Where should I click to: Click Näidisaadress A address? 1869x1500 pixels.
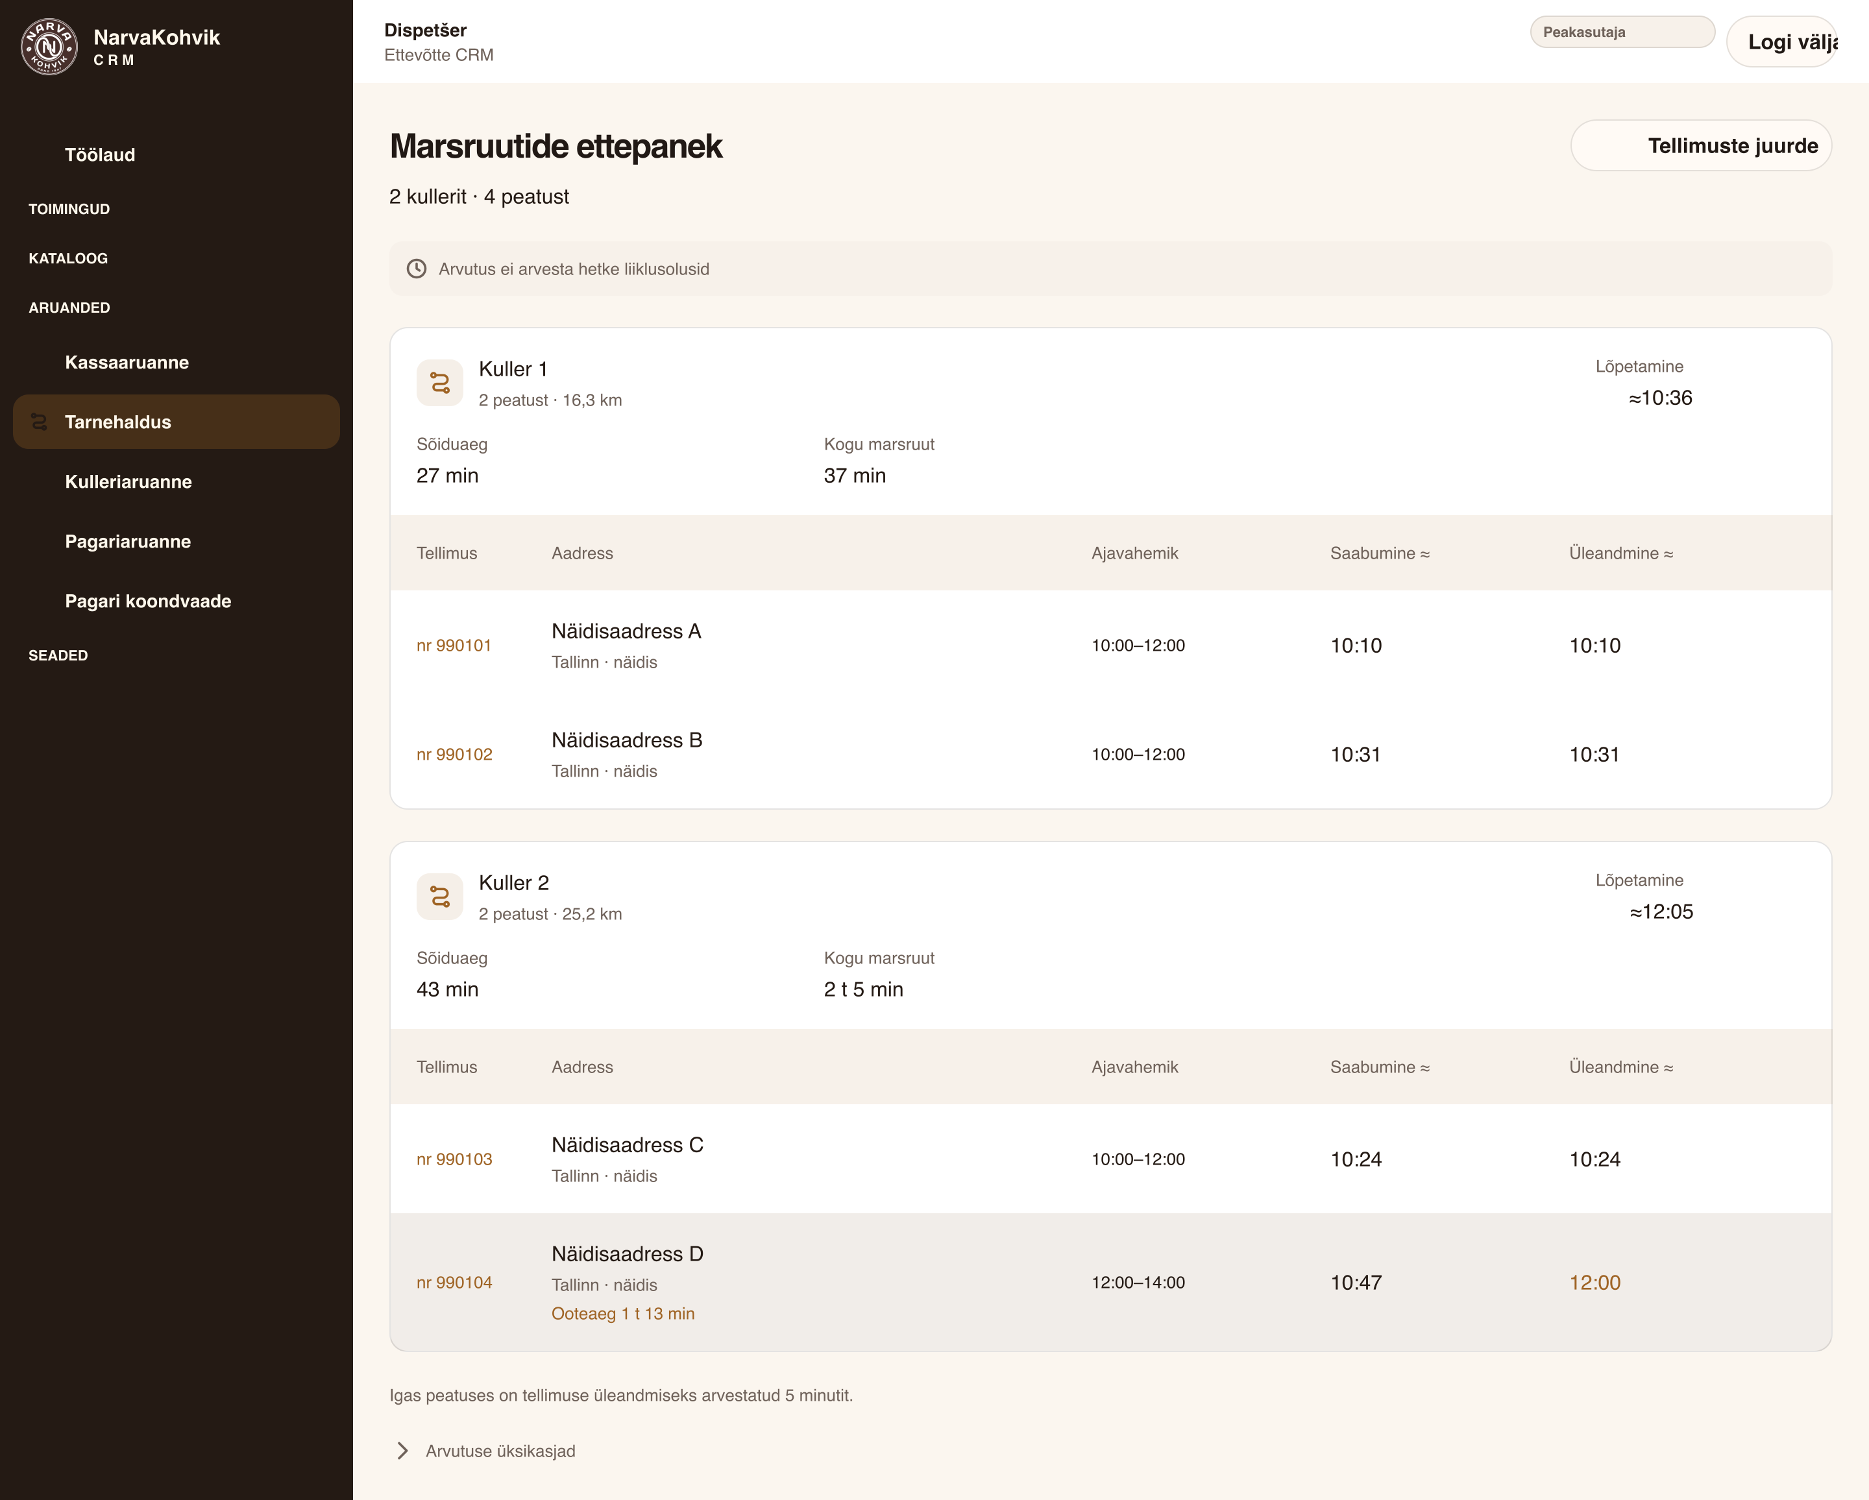click(x=626, y=632)
